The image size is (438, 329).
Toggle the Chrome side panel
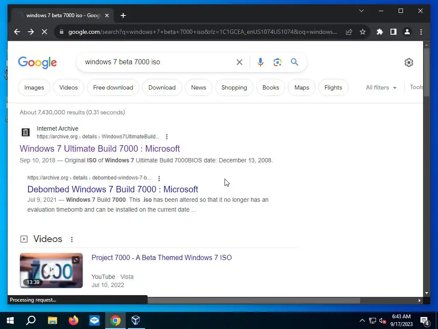[394, 32]
